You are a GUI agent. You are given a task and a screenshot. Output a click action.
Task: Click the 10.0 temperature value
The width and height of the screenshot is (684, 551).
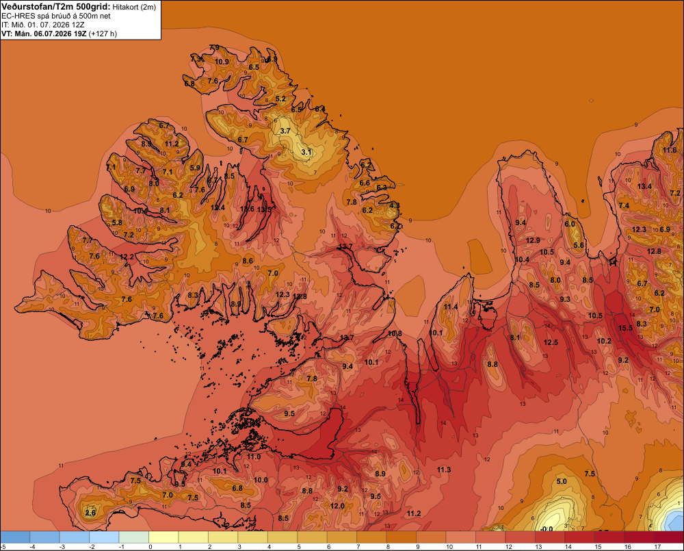pos(261,480)
